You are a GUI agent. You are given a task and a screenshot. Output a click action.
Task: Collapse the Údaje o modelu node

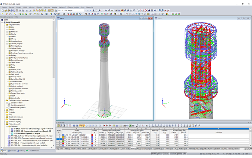[5, 25]
